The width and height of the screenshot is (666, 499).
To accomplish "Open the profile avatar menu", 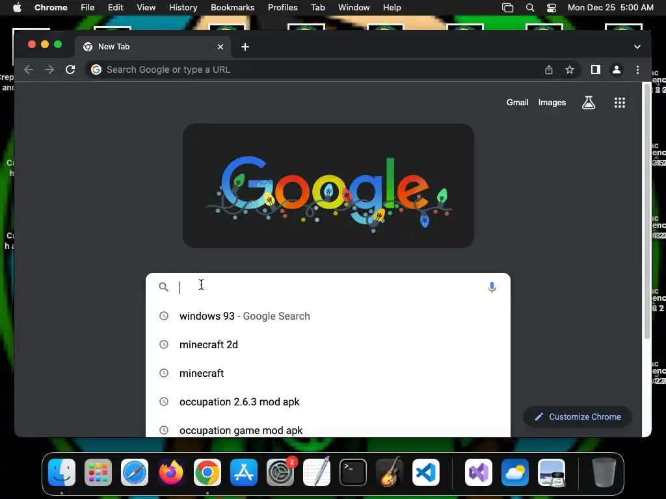I will pyautogui.click(x=617, y=70).
